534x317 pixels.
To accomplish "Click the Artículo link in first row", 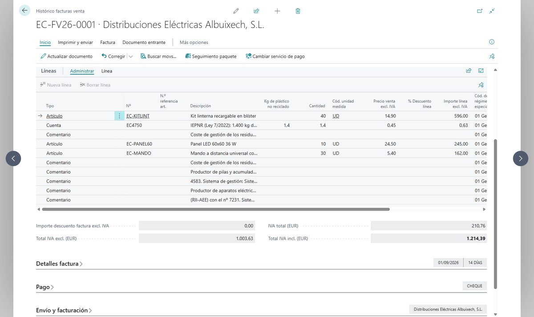I will point(54,116).
